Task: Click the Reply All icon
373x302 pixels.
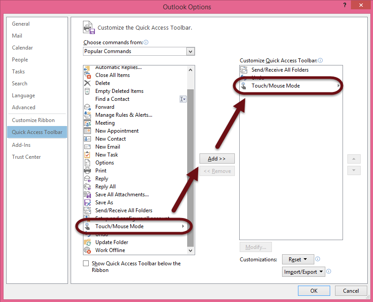Action: tap(87, 187)
